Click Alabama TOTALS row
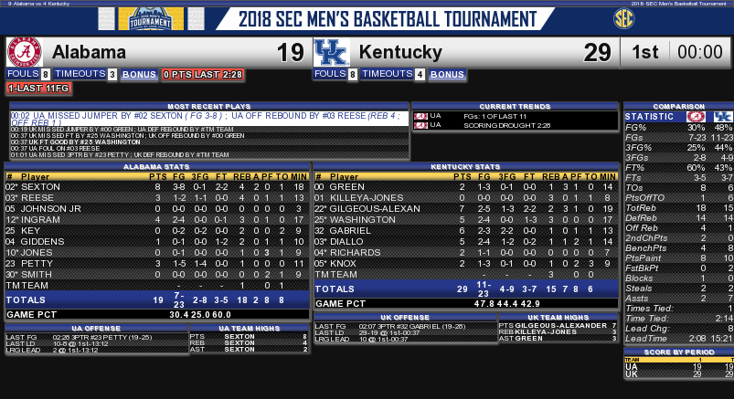This screenshot has width=734, height=399. pos(157,299)
